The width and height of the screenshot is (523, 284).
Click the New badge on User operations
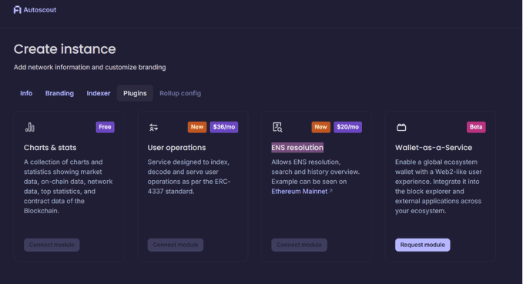(197, 127)
